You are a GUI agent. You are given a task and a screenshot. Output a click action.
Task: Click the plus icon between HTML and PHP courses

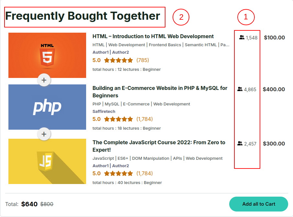coord(44,80)
